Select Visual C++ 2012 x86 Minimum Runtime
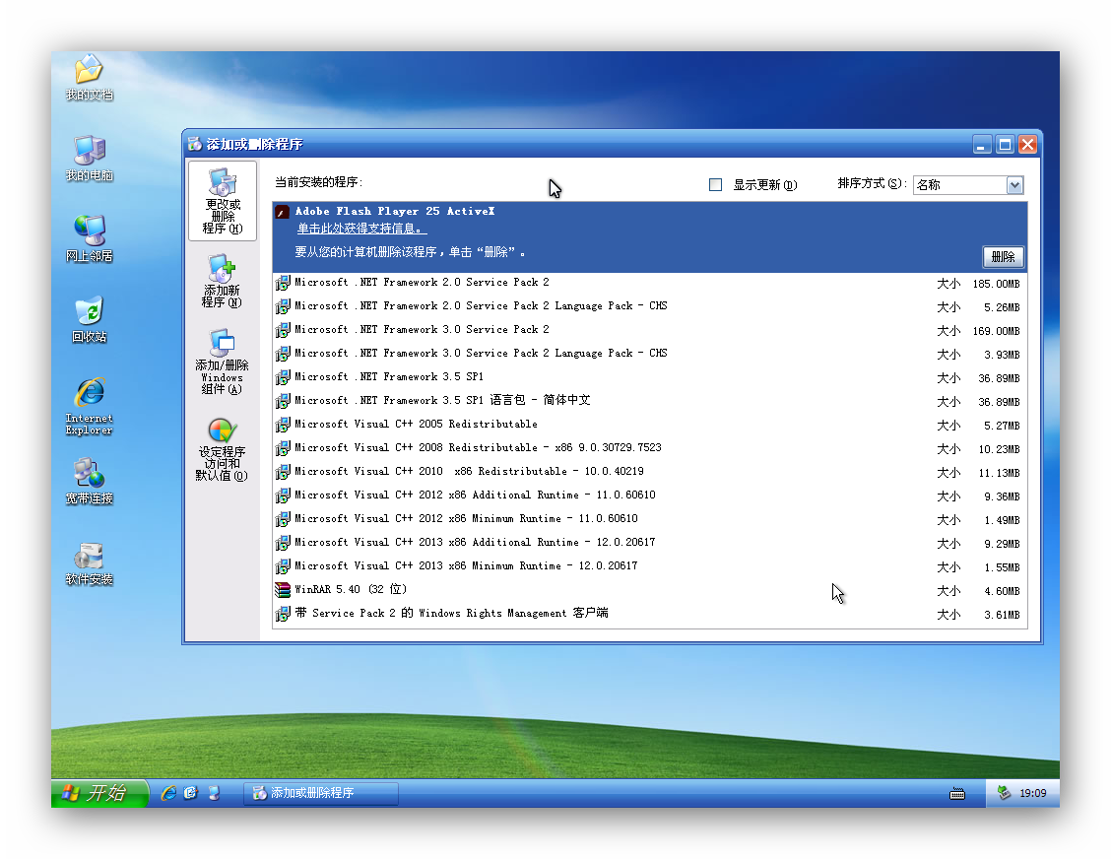 (x=650, y=519)
